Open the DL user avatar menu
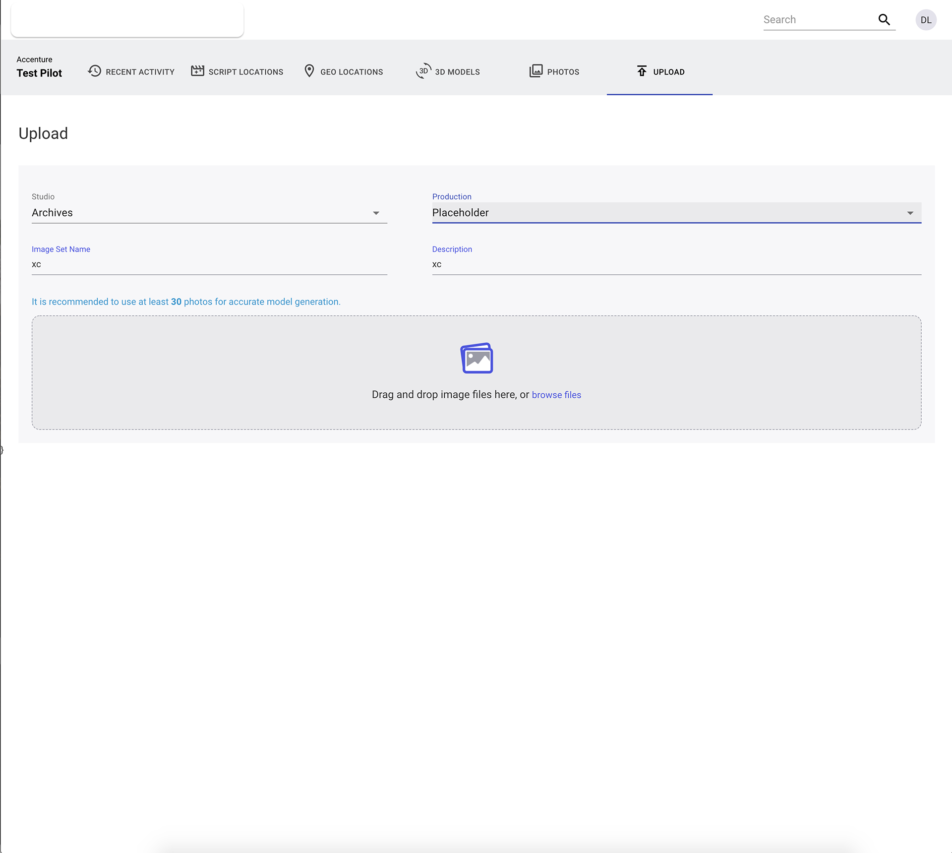 (925, 20)
